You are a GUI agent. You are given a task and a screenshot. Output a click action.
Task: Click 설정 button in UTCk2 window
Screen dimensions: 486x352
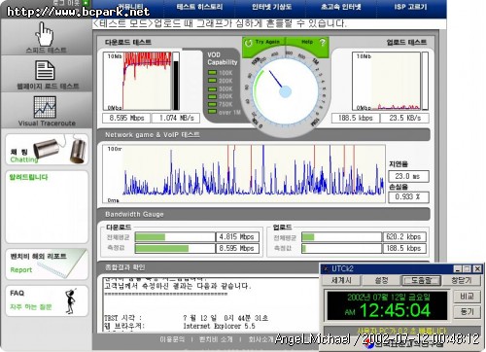381,280
